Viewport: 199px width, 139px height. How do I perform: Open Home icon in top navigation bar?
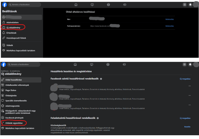coord(76,5)
